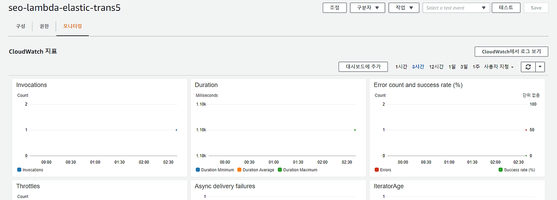
Task: Switch to the 권한 tab
Action: 44,26
